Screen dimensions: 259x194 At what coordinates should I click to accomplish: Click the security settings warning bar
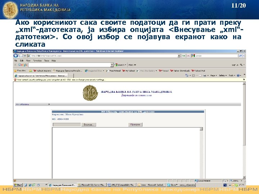pyautogui.click(x=129, y=80)
